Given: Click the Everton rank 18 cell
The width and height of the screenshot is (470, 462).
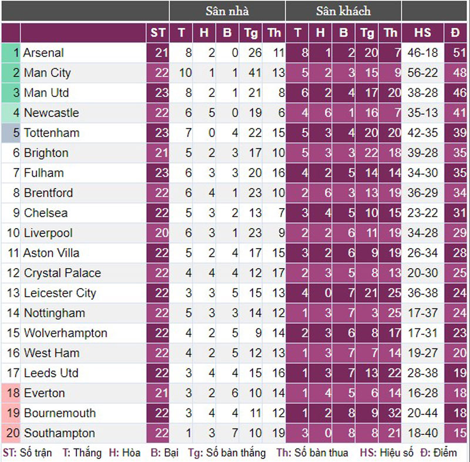Looking at the screenshot, I should (11, 393).
